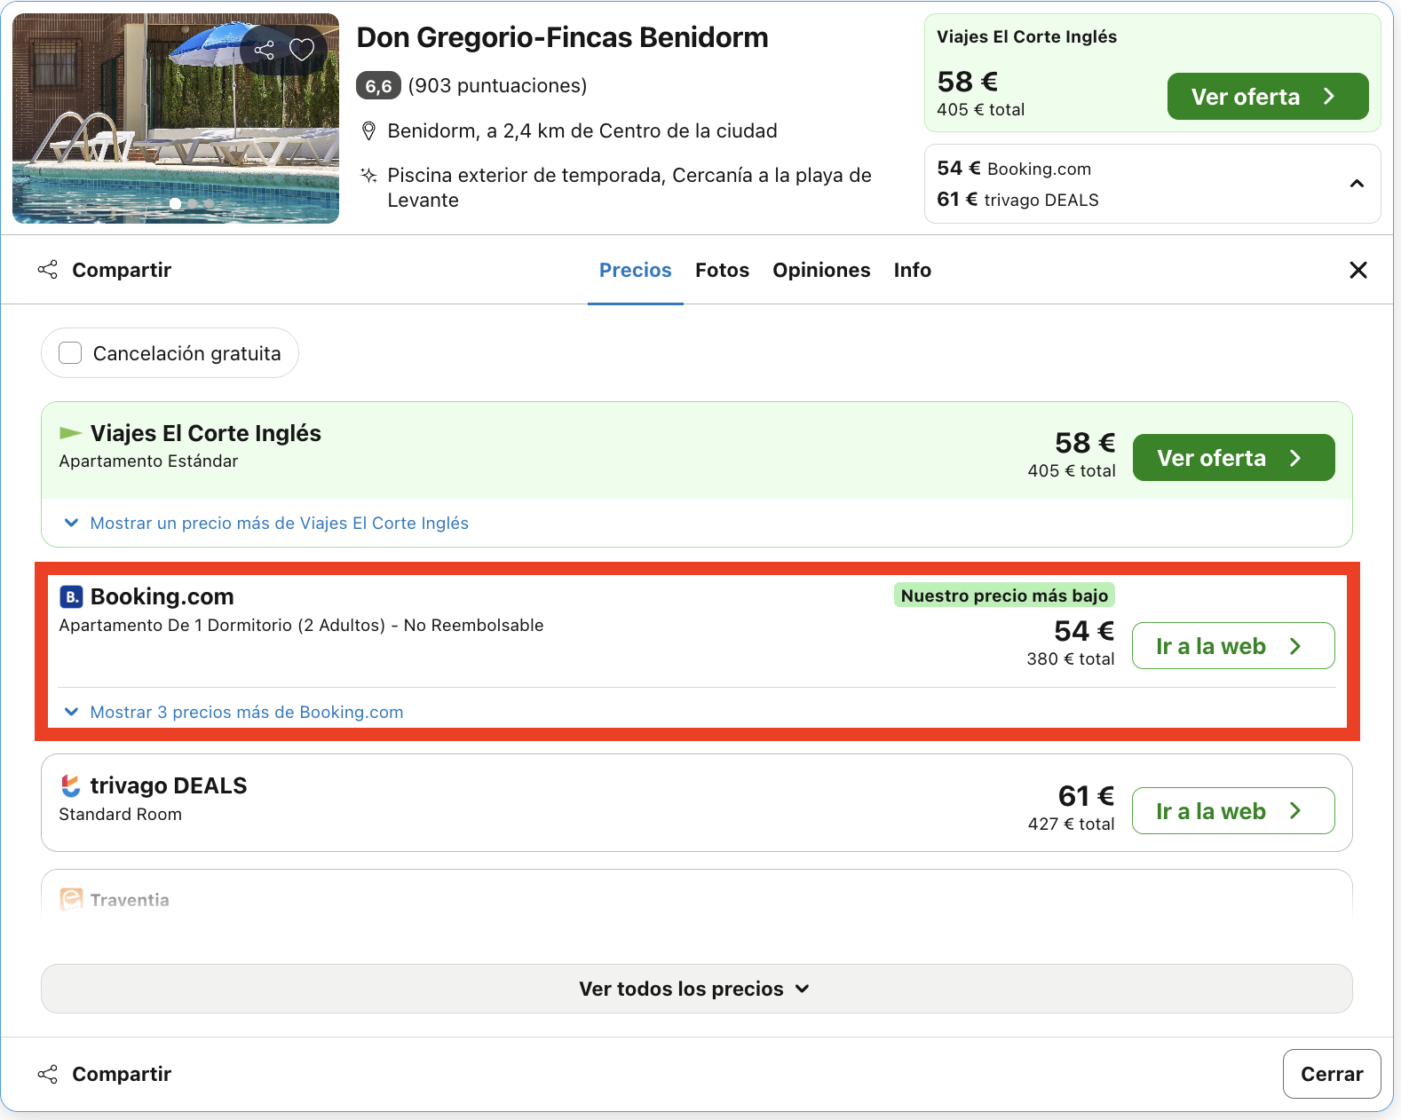The height and width of the screenshot is (1120, 1401).
Task: Click the Apartamento Estándar room description
Action: point(148,461)
